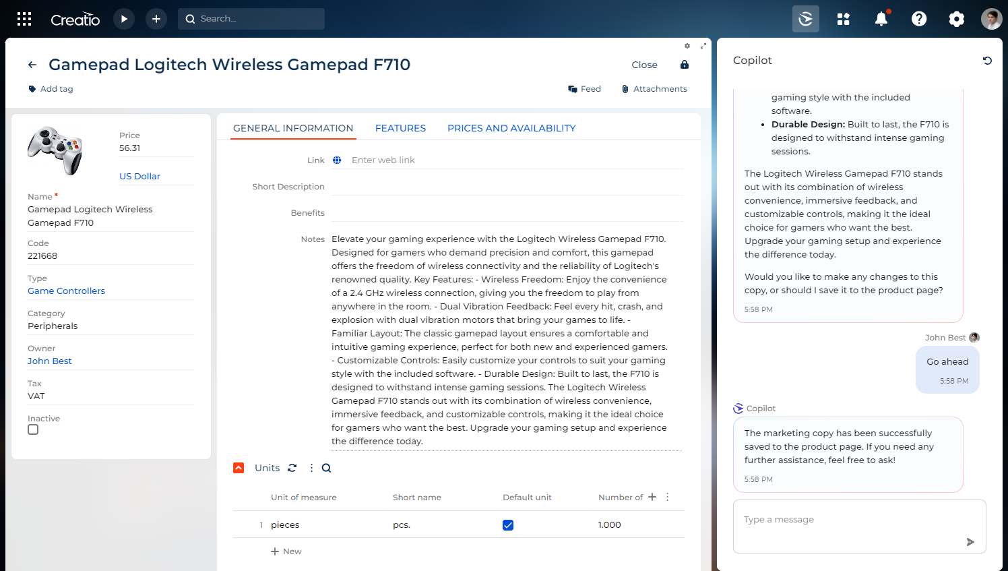Click Add tag
Viewport: 1008px width, 571px height.
pos(51,89)
